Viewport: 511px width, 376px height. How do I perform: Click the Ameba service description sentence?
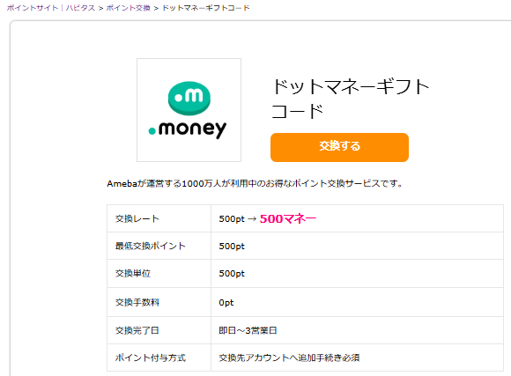255,184
